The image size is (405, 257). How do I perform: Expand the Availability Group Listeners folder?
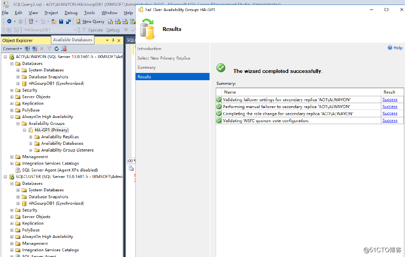pyautogui.click(x=31, y=150)
